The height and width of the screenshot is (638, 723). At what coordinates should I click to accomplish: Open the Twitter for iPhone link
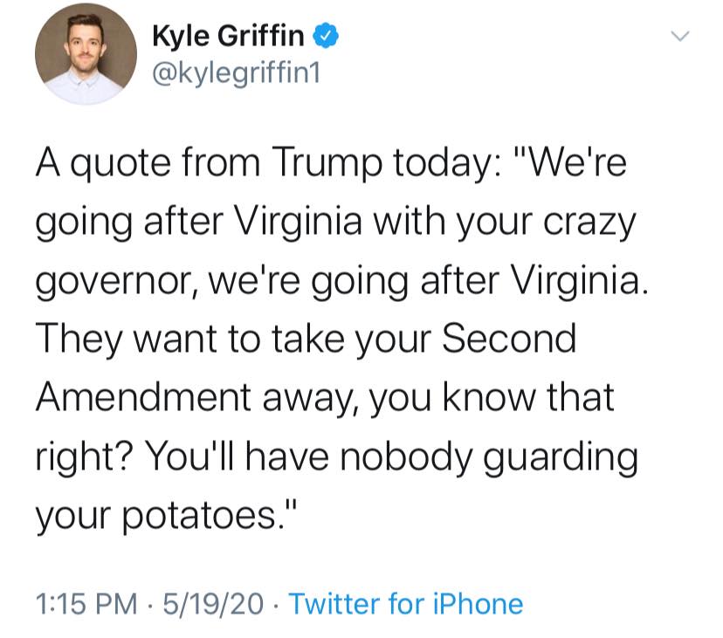tap(406, 603)
